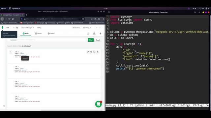
Task: Copy the document with _id 0
Action: point(91,52)
